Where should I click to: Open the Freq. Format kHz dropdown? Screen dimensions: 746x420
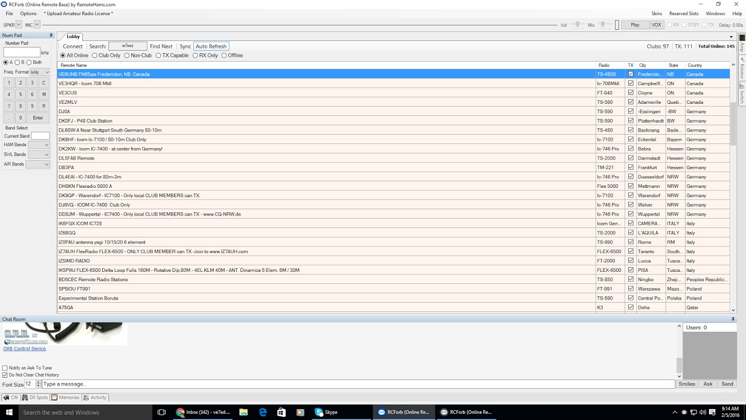coord(40,72)
